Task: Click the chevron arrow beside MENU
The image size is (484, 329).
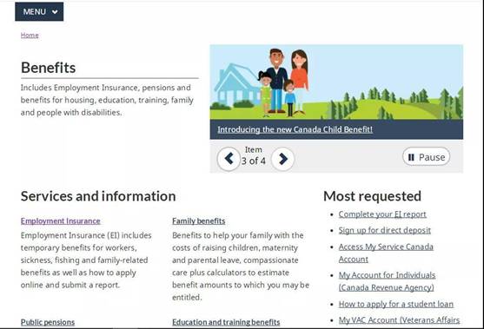Action: point(55,12)
